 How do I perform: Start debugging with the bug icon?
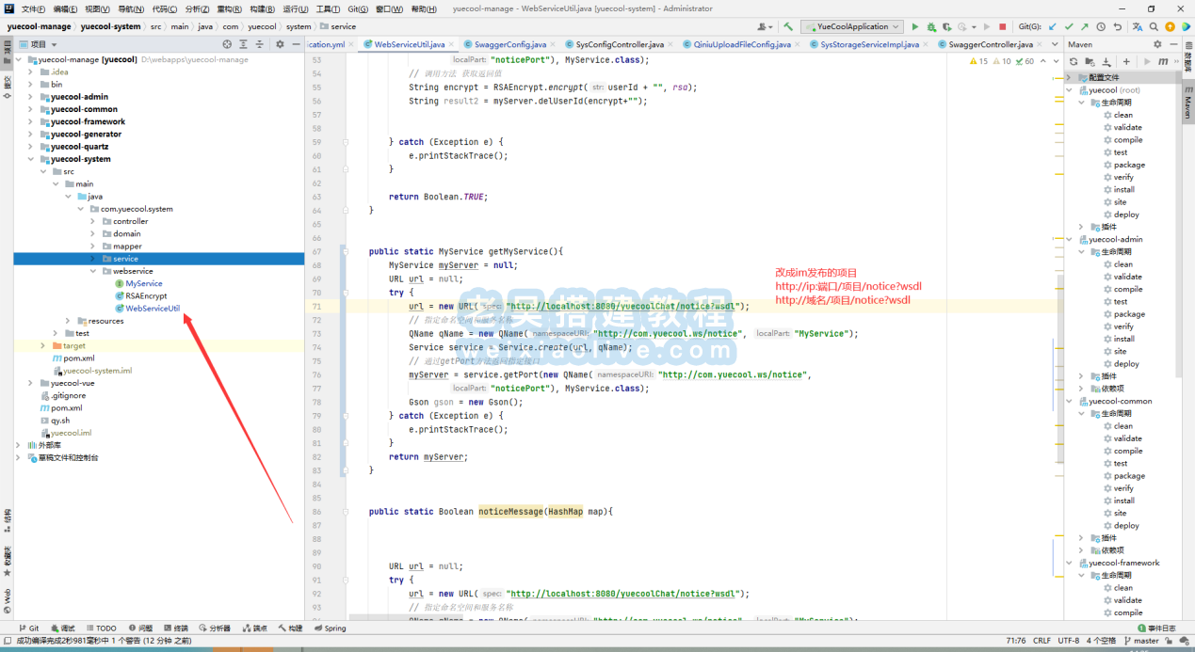click(931, 27)
